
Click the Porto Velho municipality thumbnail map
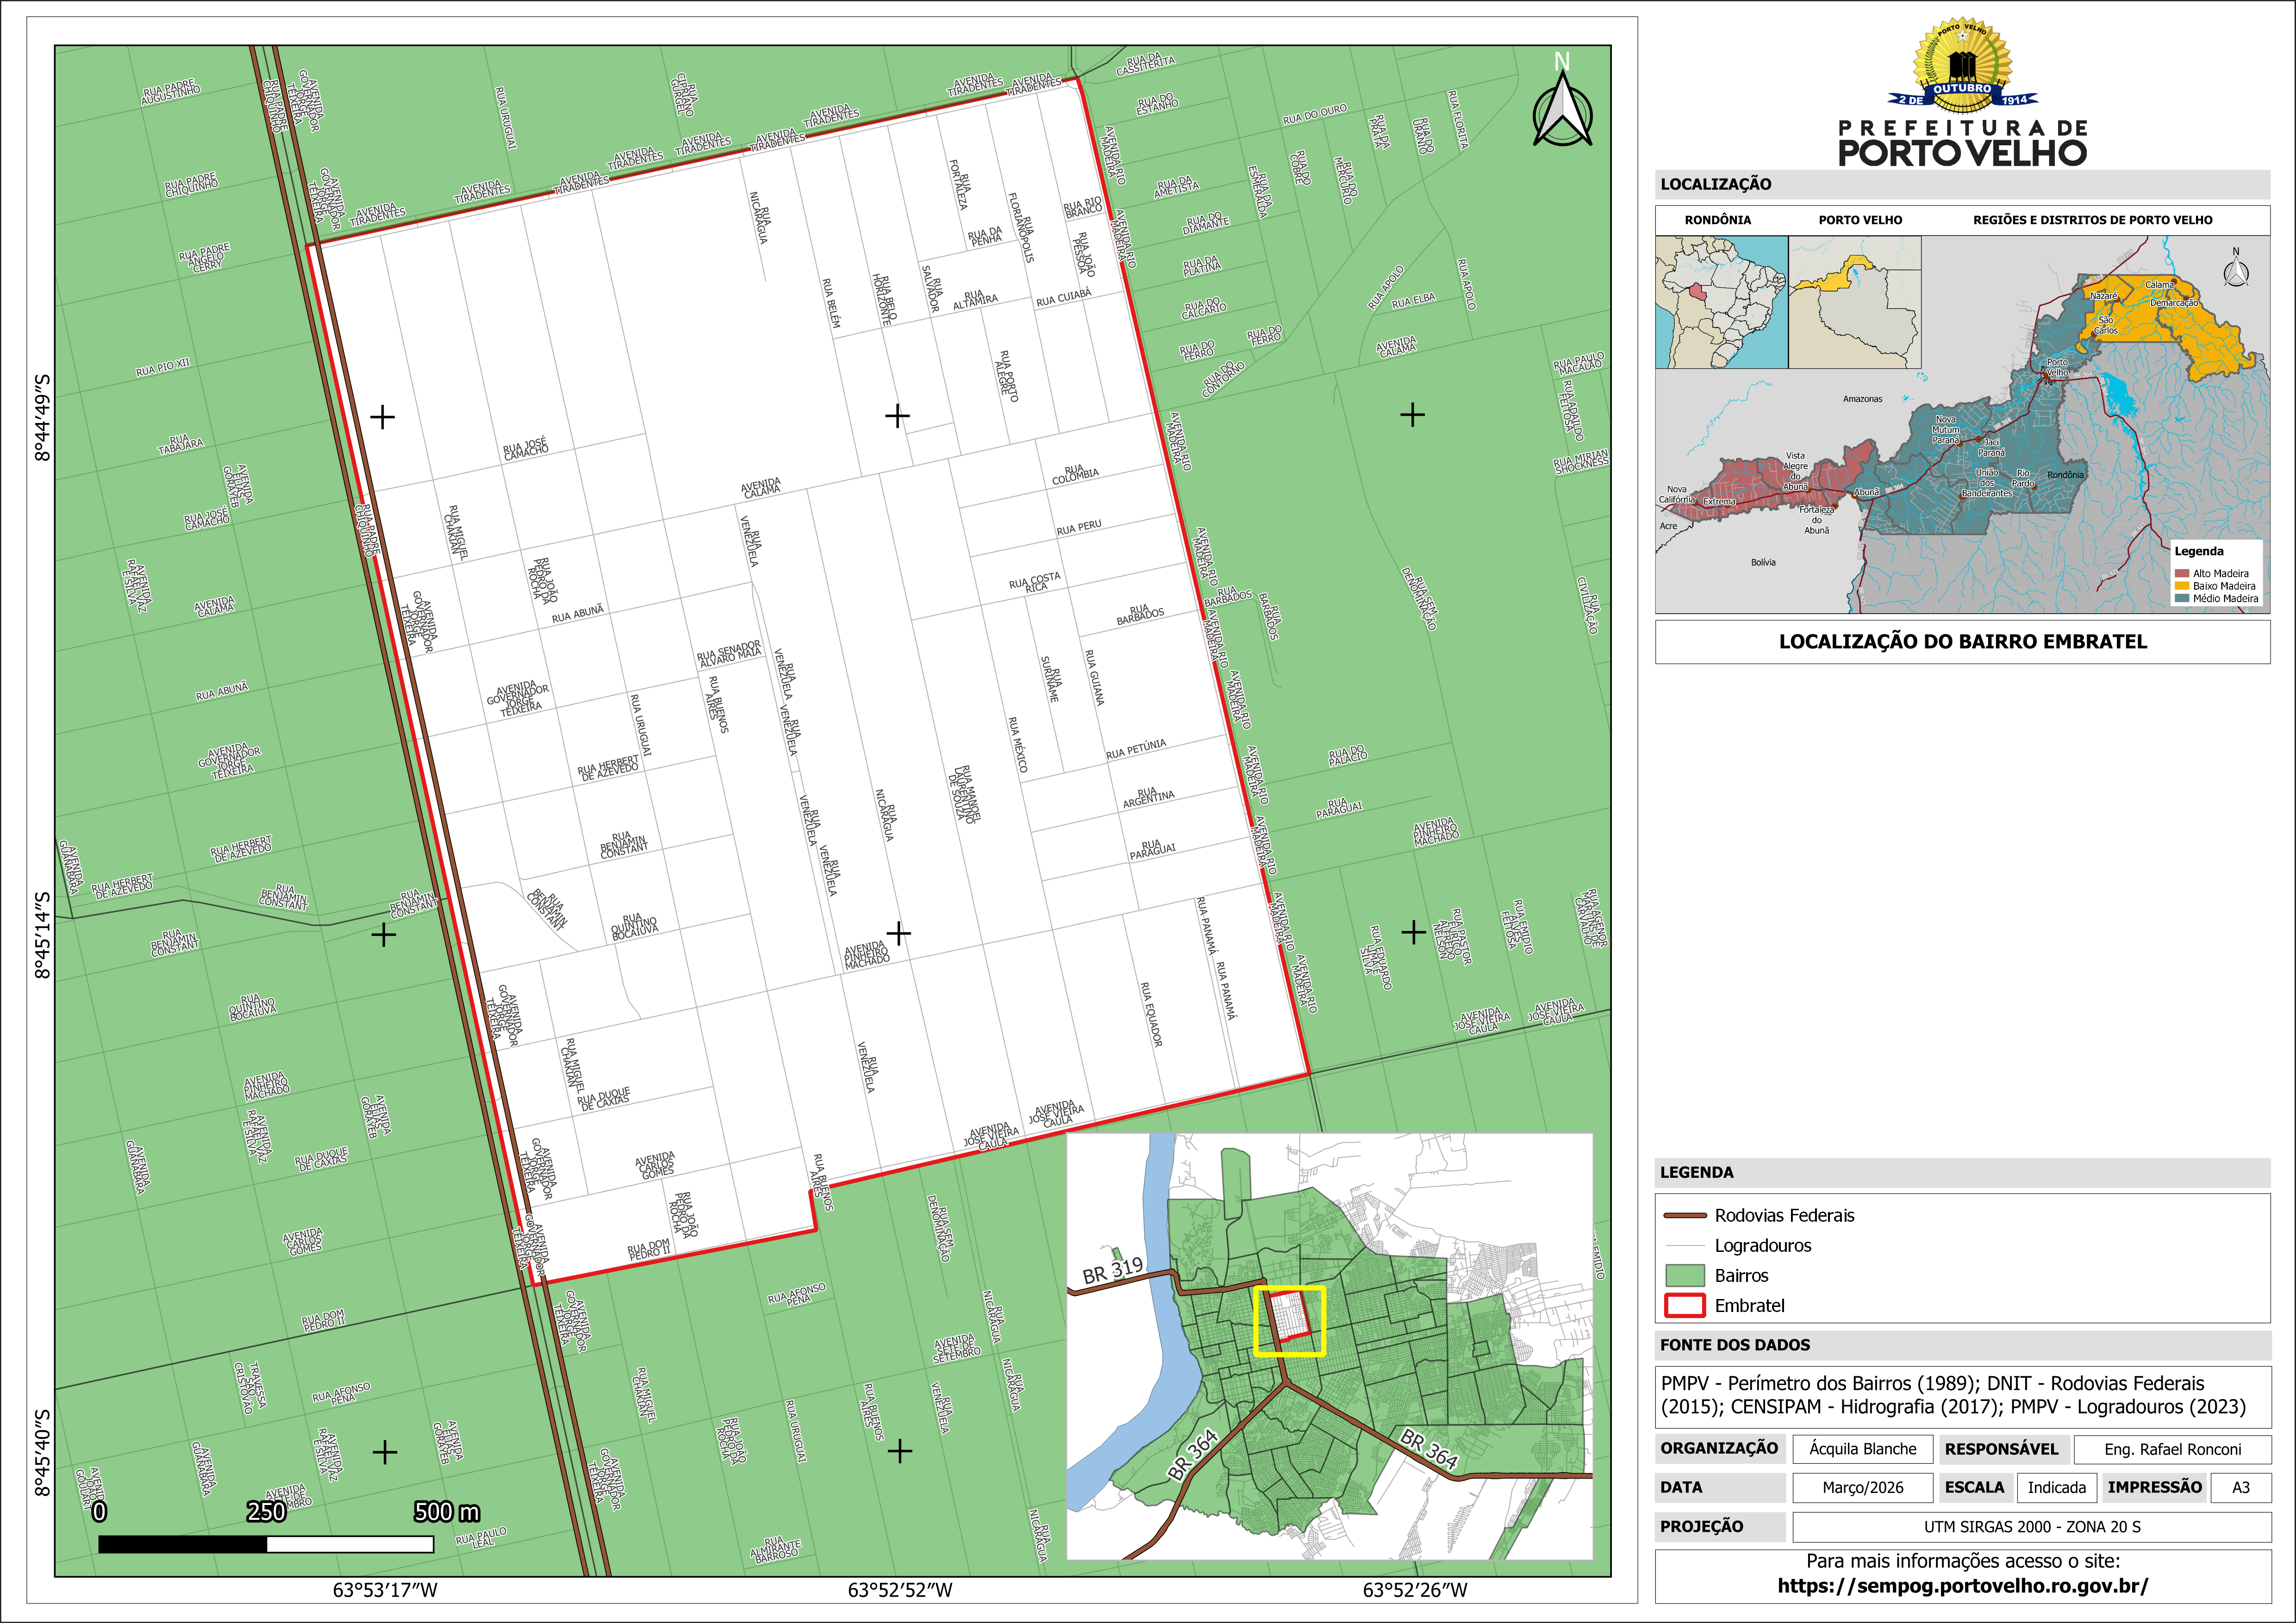1854,302
